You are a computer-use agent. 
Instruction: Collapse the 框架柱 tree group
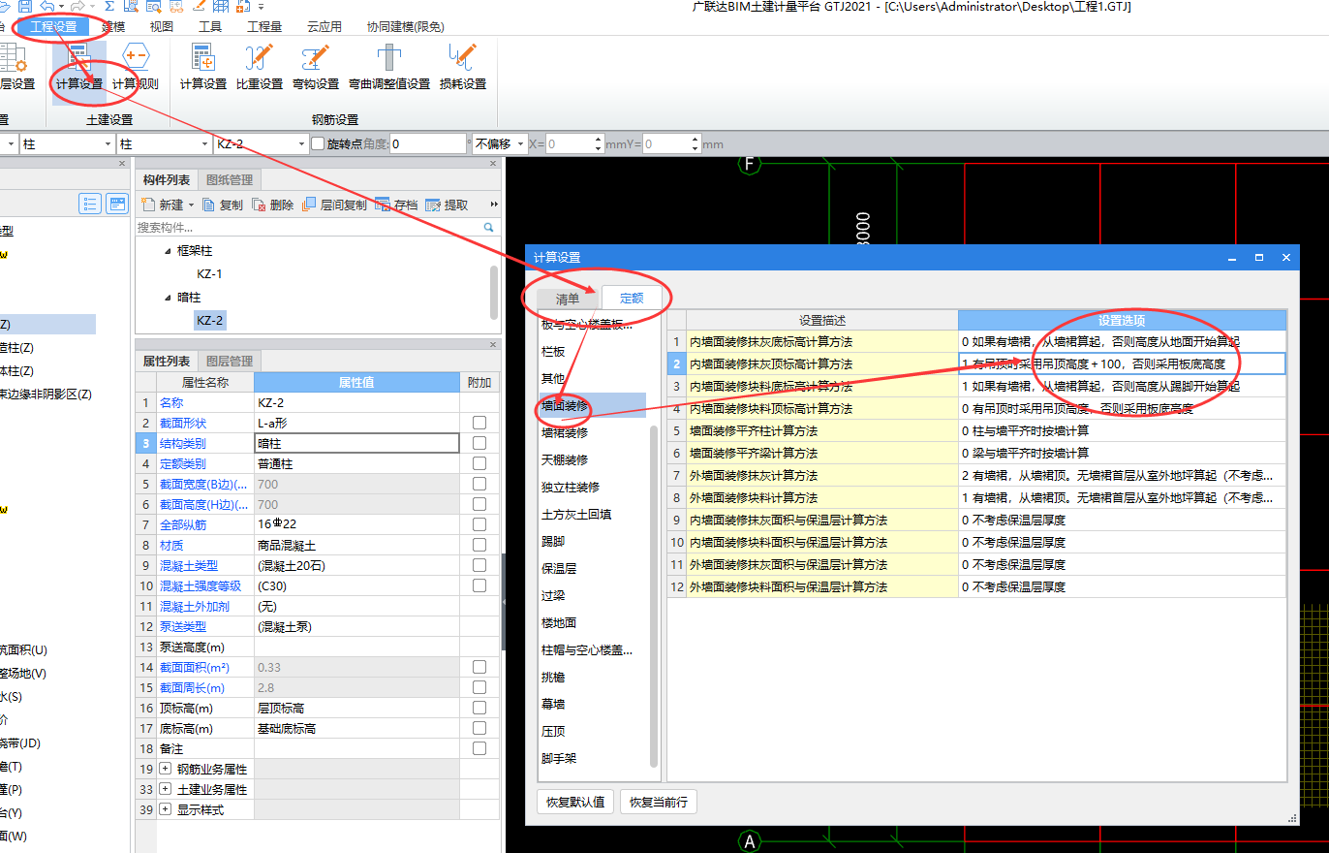168,251
